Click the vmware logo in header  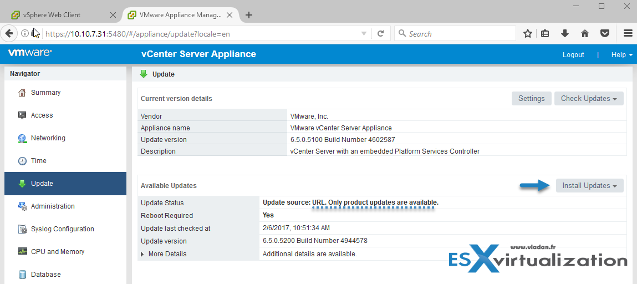[30, 53]
